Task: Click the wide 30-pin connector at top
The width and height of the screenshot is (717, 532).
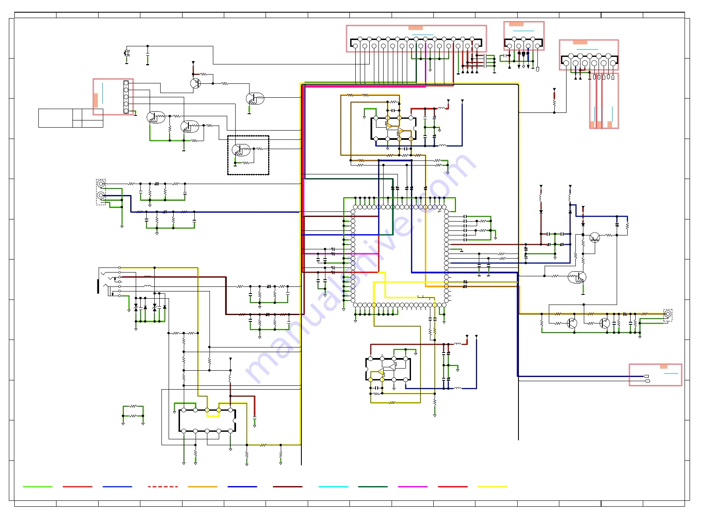Action: tap(416, 43)
